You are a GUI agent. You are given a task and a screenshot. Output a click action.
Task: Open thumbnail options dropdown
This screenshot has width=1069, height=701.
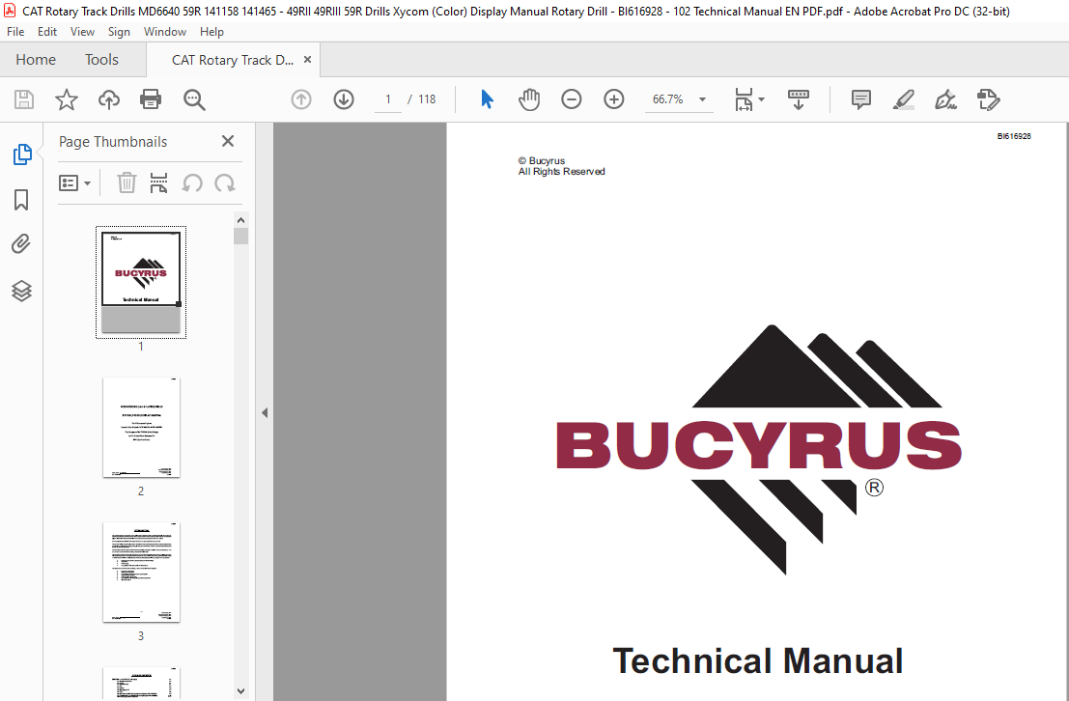[74, 182]
